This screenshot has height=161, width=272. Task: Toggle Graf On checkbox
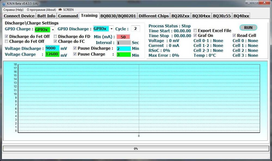(x=195, y=35)
